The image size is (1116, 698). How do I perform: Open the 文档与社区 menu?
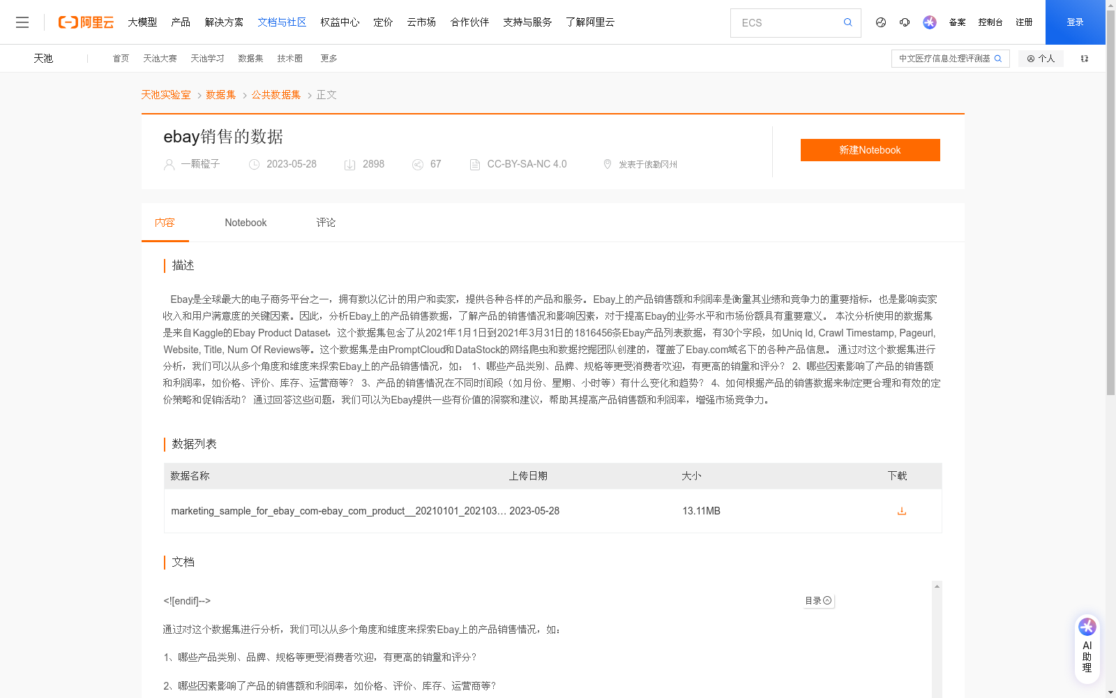point(282,22)
